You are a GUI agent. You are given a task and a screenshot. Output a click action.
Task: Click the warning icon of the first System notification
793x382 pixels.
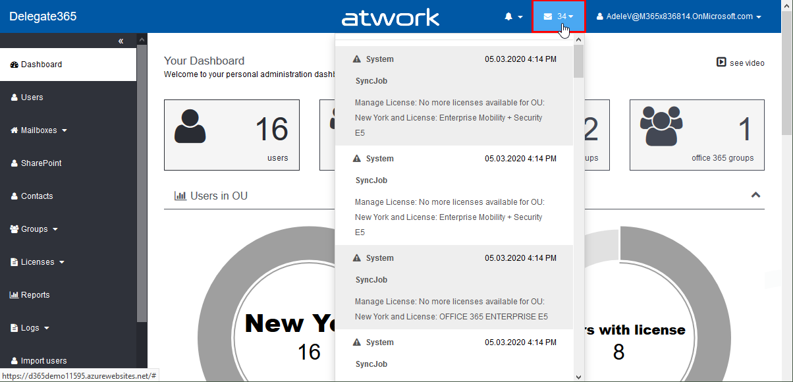tap(357, 59)
